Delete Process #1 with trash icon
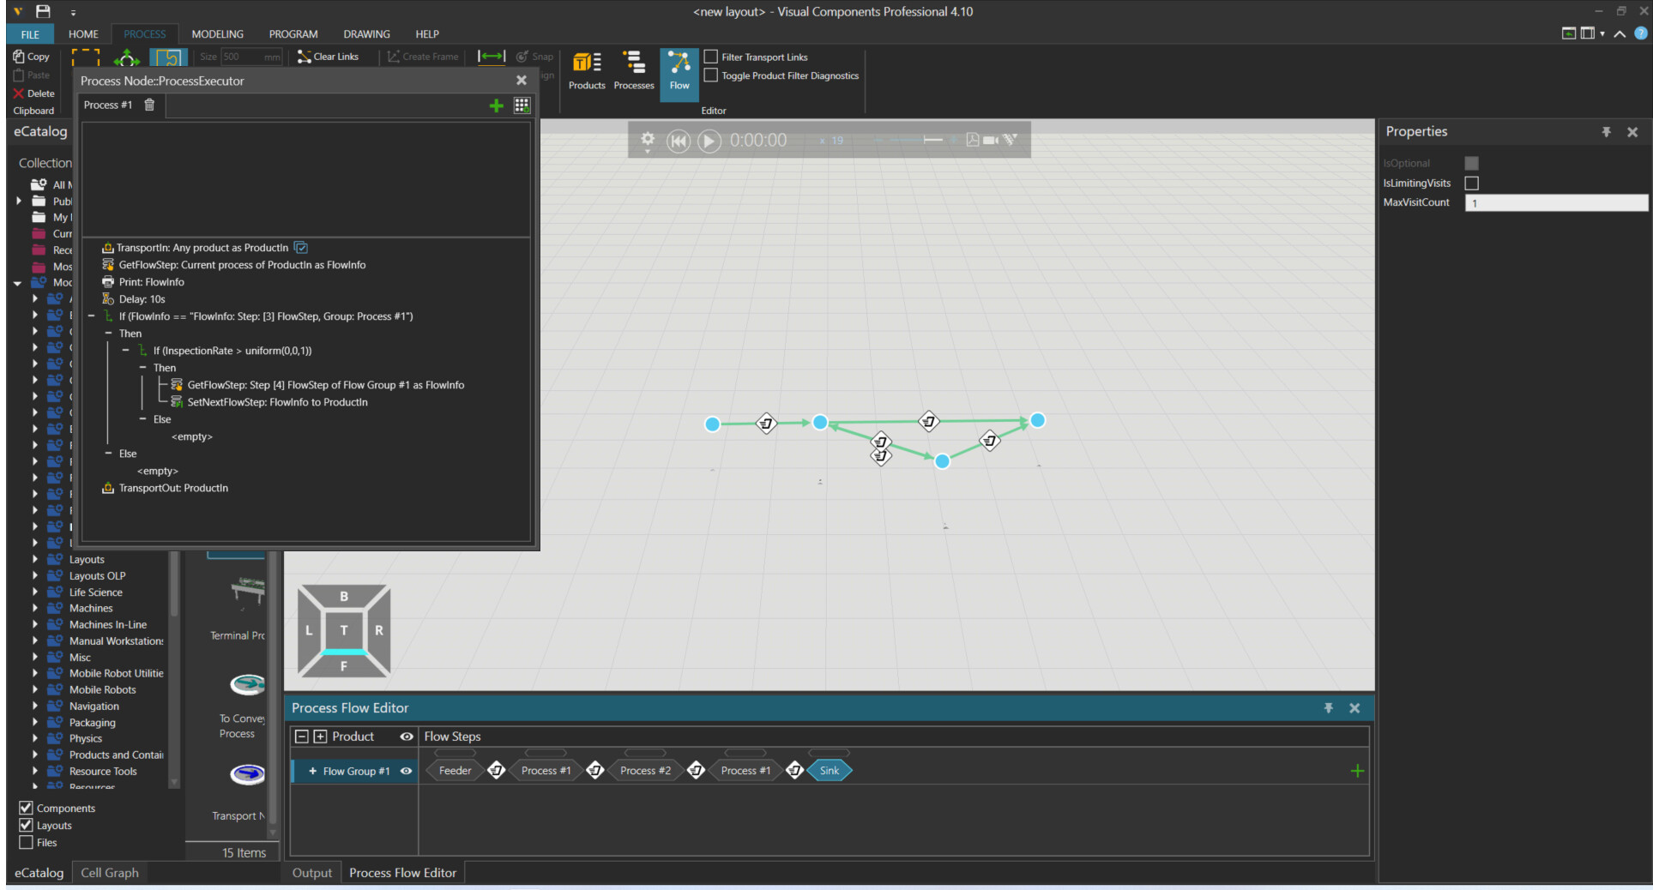 [149, 105]
